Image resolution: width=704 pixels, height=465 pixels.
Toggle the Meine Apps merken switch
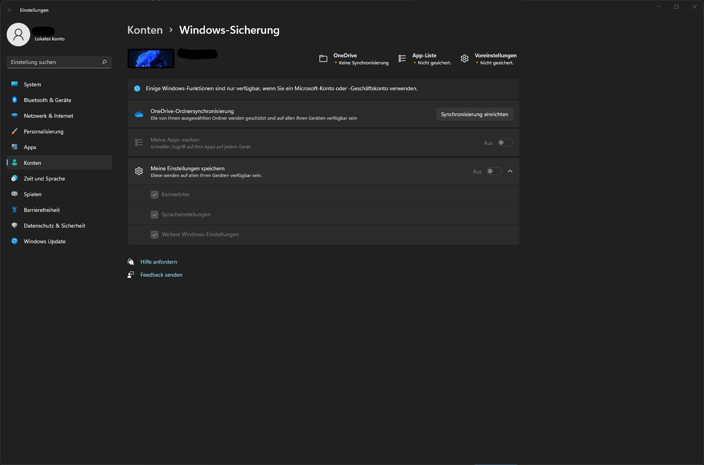505,142
